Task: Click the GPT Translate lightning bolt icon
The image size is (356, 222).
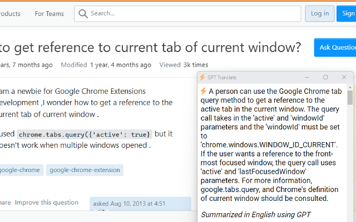Action: click(202, 77)
